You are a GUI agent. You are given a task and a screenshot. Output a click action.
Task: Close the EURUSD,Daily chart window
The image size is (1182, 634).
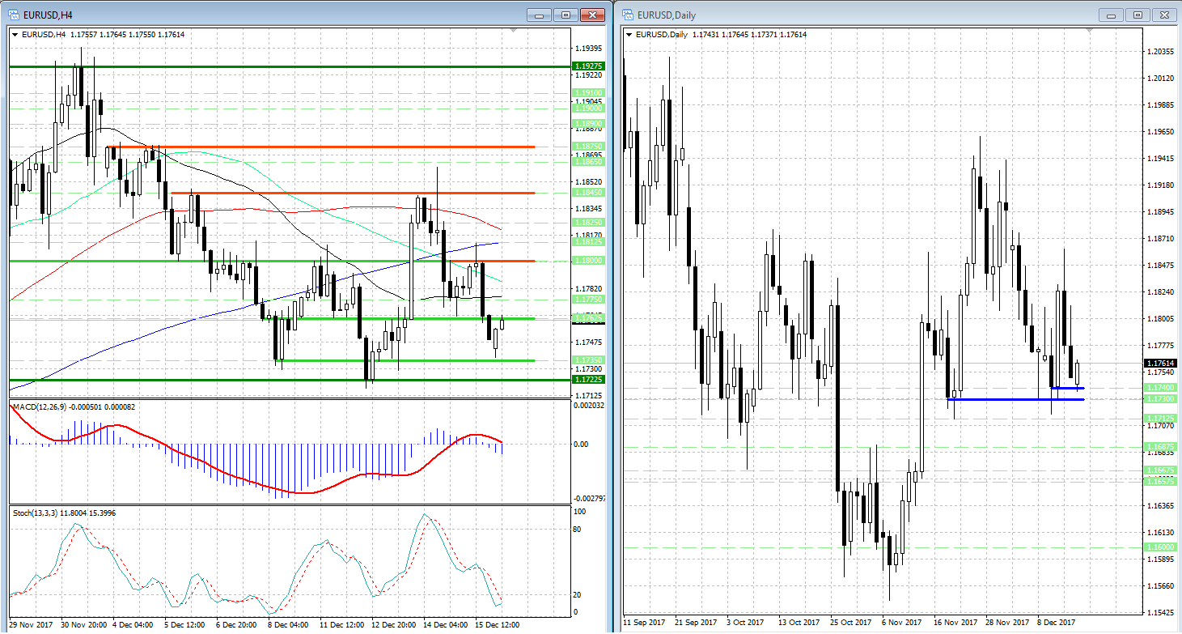(x=1166, y=15)
